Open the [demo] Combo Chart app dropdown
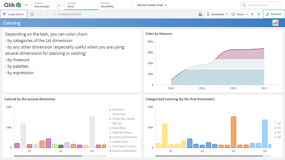Screen dimensions: 285x160 152,5
